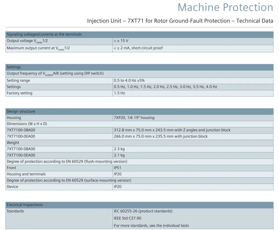The width and height of the screenshot is (279, 230).
Task: Select 'IP20' beside Housing and terminals
Action: pyautogui.click(x=118, y=174)
